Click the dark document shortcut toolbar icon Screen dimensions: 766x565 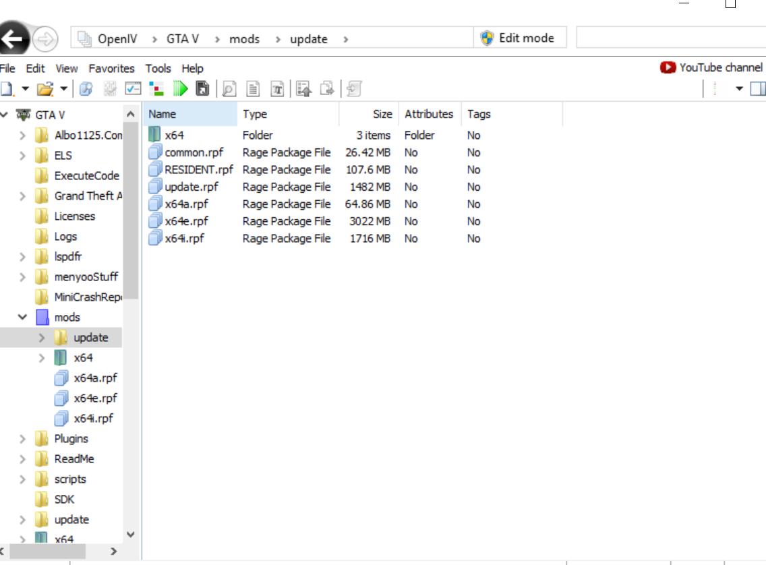202,89
